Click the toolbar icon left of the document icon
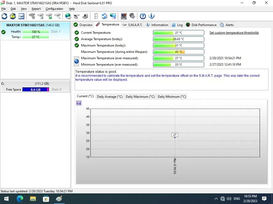 85,16
